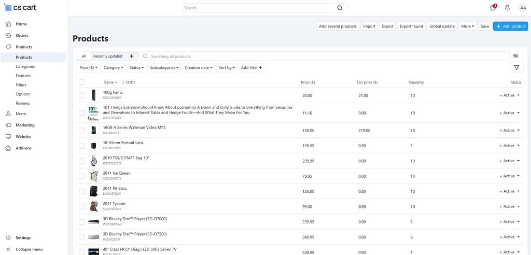Viewport: 531px width, 255px height.
Task: Click the plus icon next to Recently updated
Action: (x=132, y=56)
